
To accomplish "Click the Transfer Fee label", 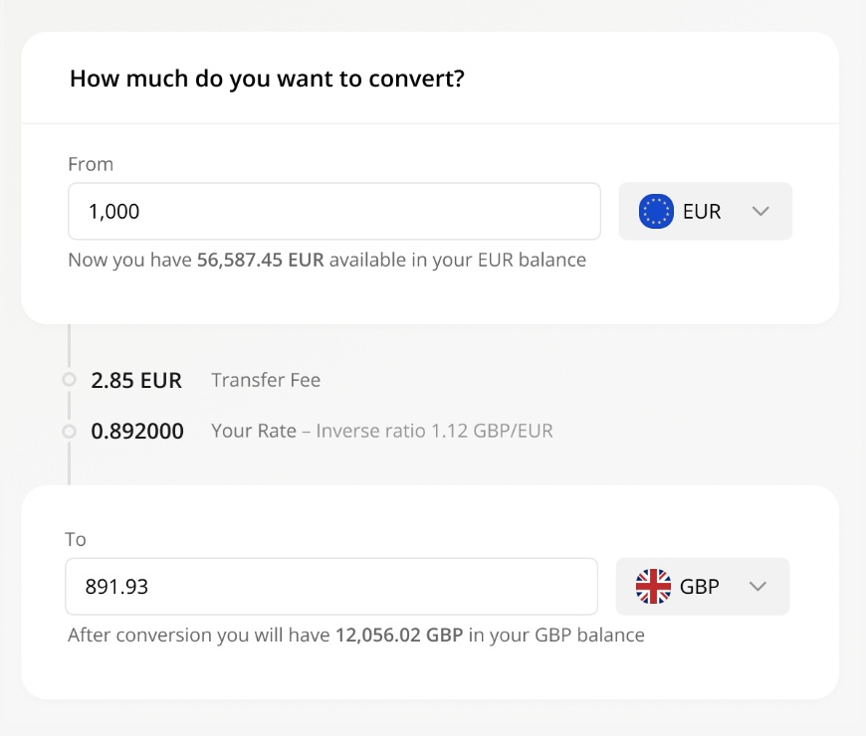I will coord(266,380).
